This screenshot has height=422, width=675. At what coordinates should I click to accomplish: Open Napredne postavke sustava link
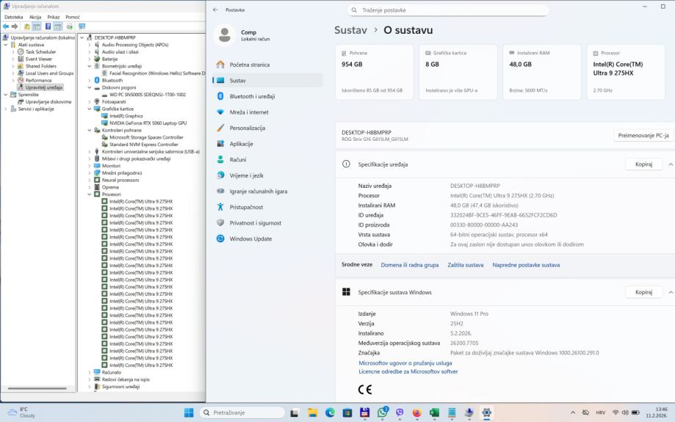coord(526,265)
